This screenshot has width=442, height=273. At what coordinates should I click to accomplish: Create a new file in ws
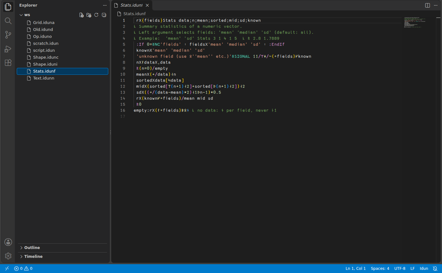[81, 15]
